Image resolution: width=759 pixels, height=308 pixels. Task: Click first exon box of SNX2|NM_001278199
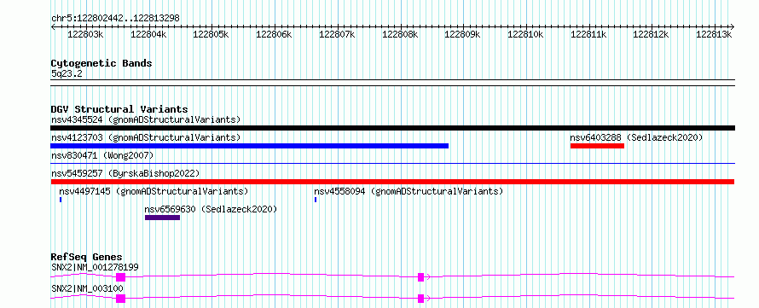tap(120, 277)
